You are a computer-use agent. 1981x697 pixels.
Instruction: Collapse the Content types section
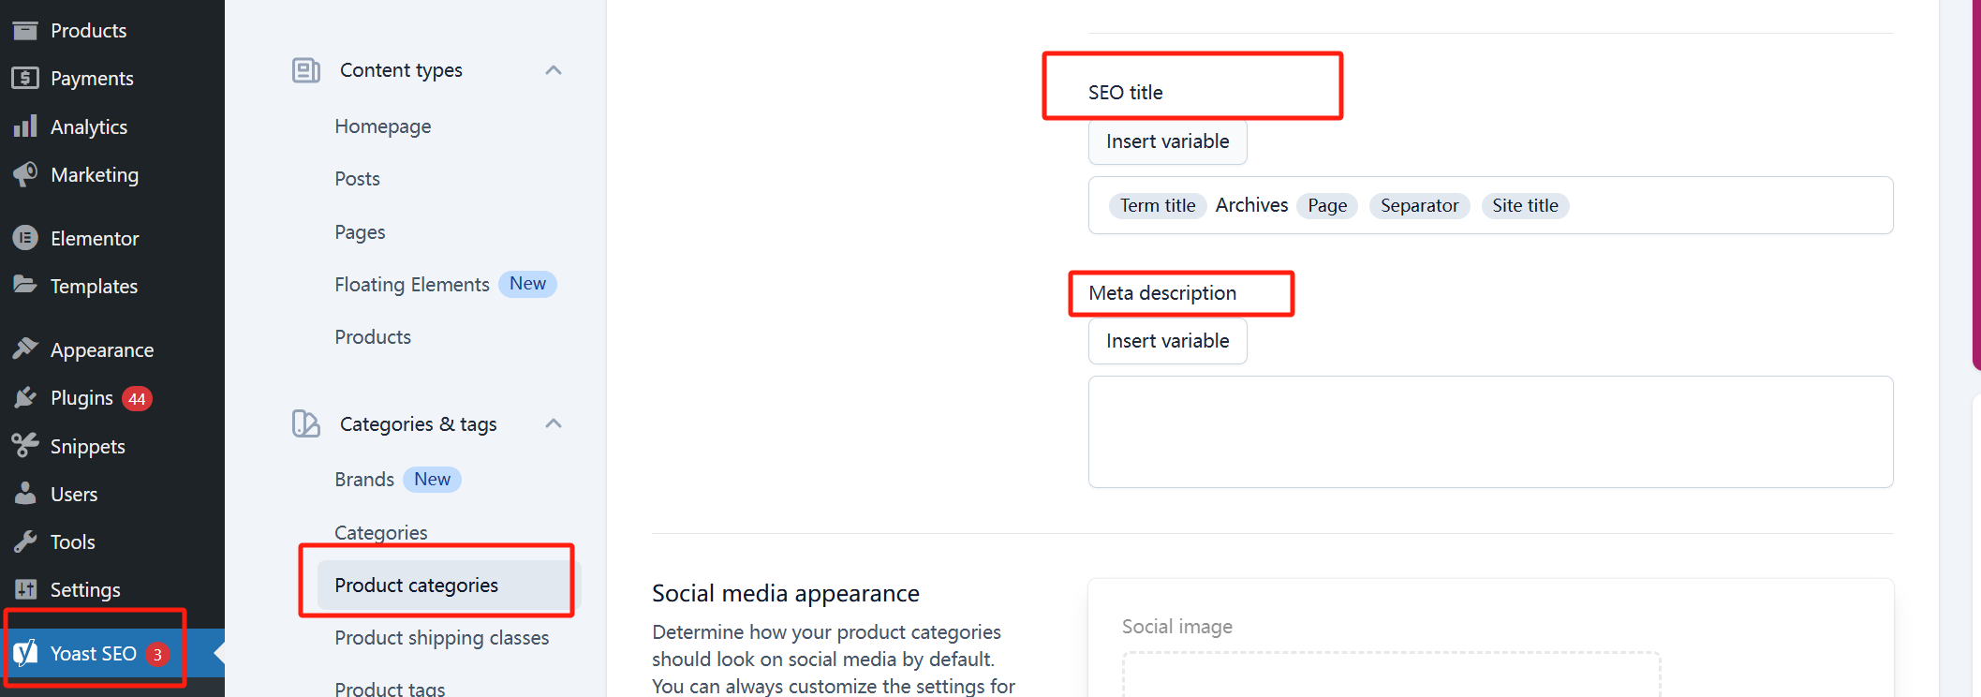(x=554, y=70)
